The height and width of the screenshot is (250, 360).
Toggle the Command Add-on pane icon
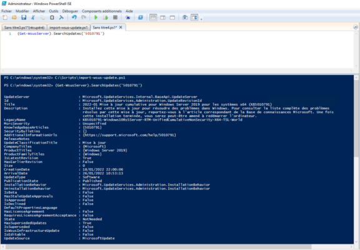pyautogui.click(x=194, y=17)
